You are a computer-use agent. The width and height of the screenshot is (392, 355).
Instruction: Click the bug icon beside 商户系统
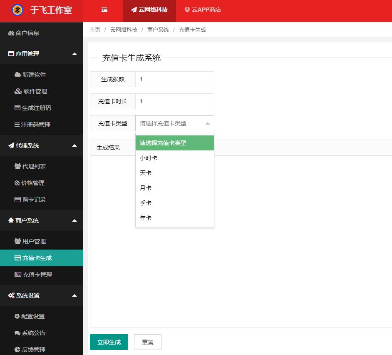click(x=11, y=220)
